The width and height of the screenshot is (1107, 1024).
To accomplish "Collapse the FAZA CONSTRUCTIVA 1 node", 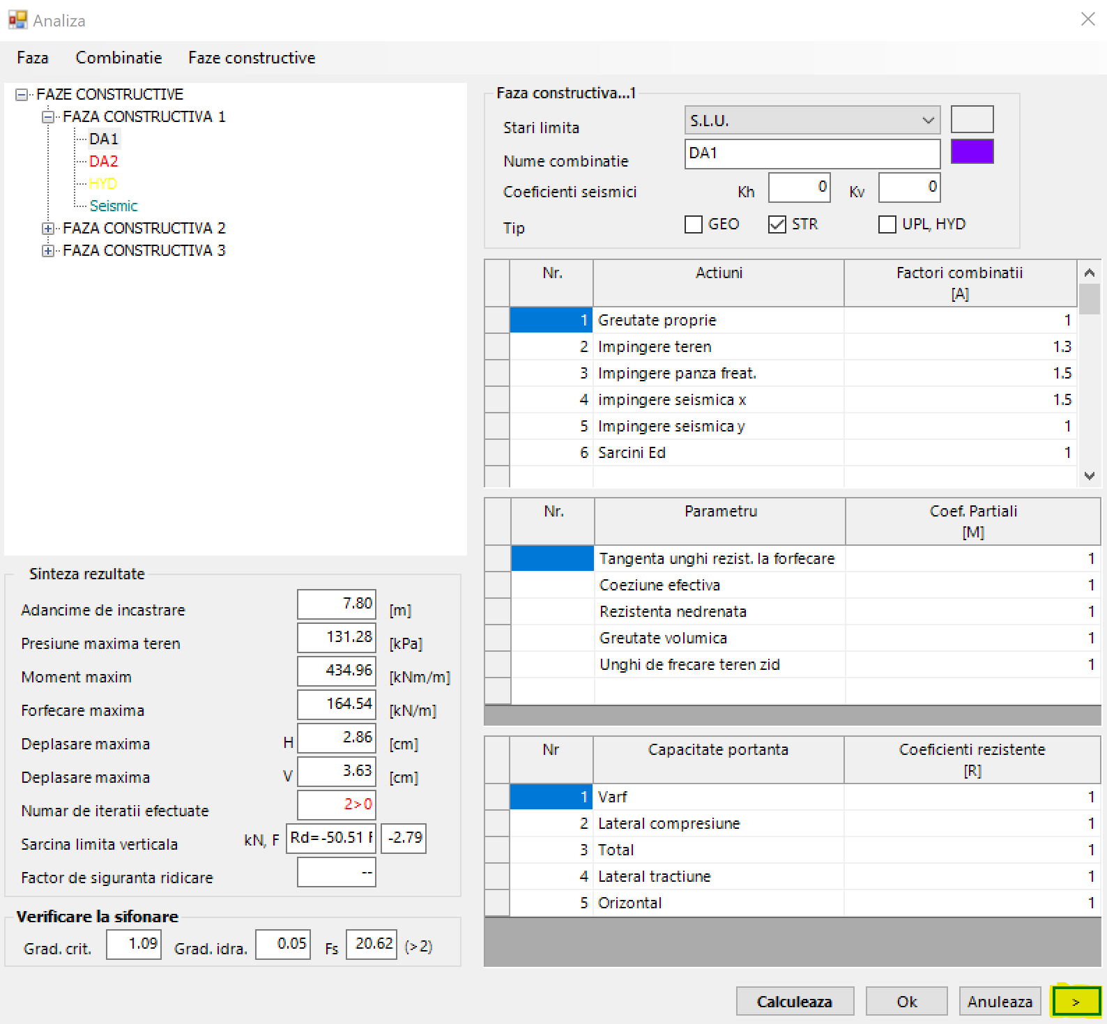I will [48, 117].
